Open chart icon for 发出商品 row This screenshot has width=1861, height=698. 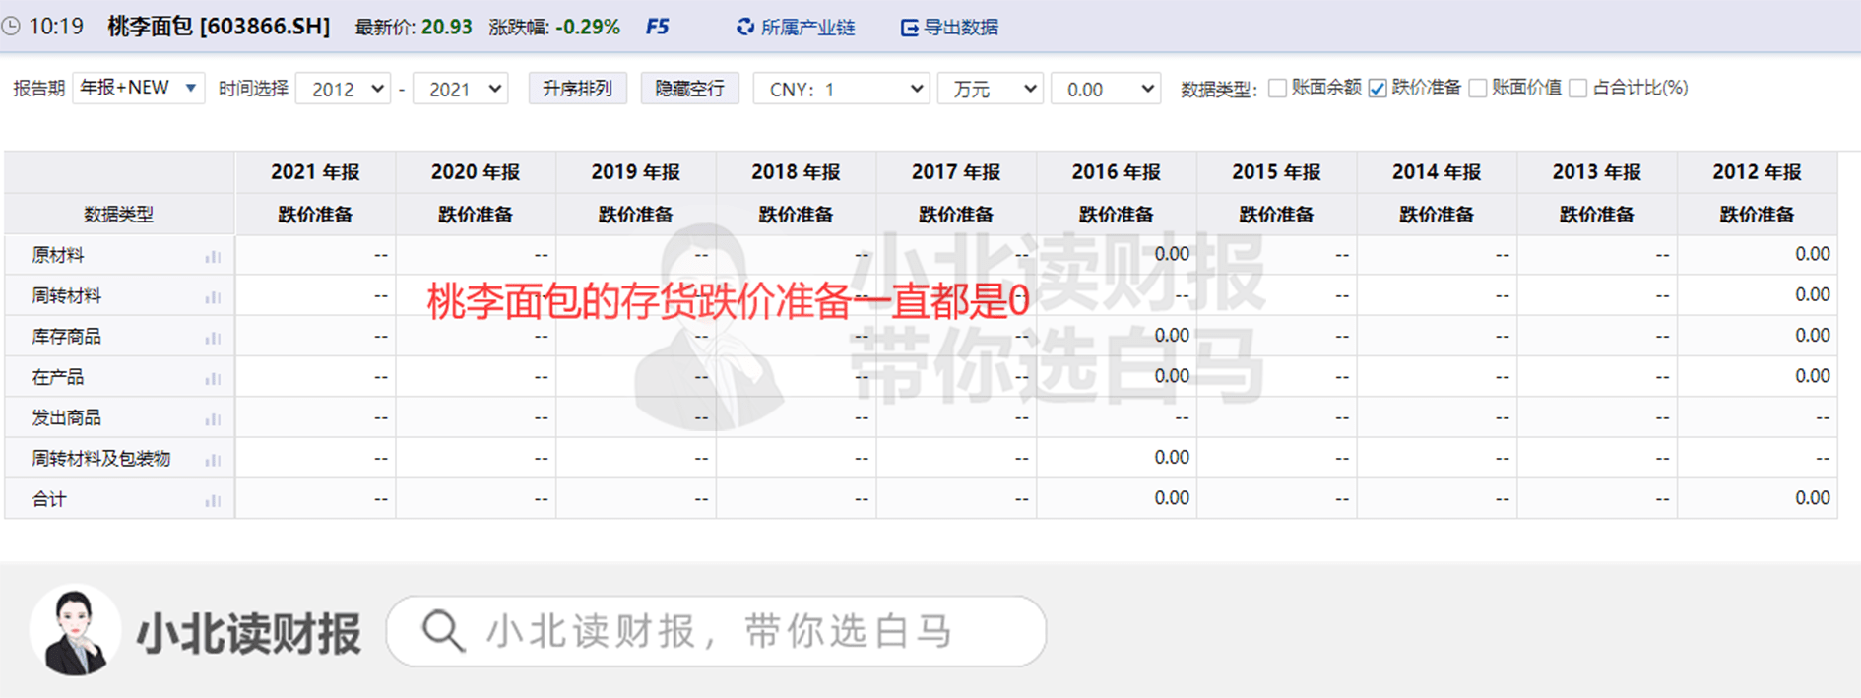tap(213, 418)
